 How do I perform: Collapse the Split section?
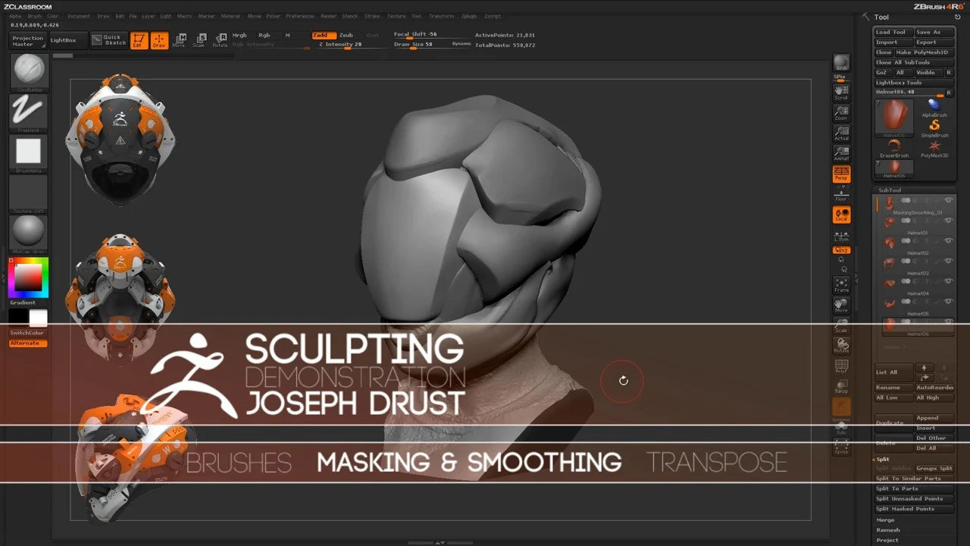coord(883,459)
